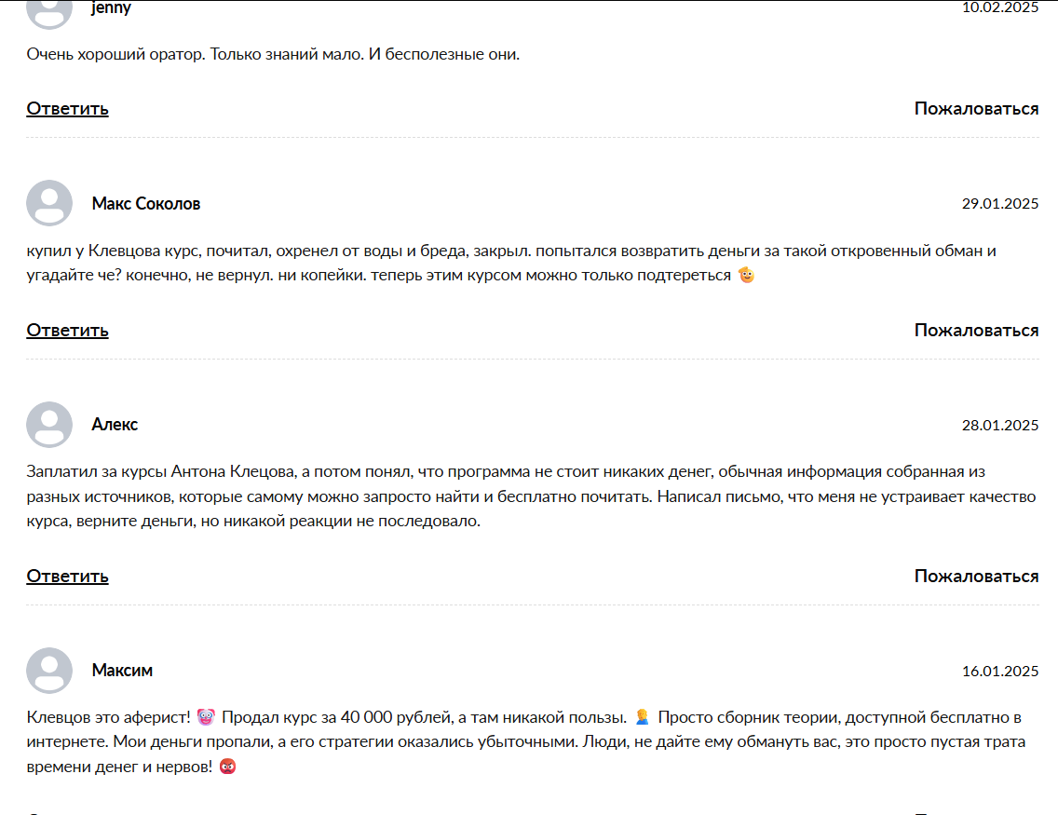The width and height of the screenshot is (1058, 815).
Task: Select Алекс's user avatar icon
Action: [x=49, y=425]
